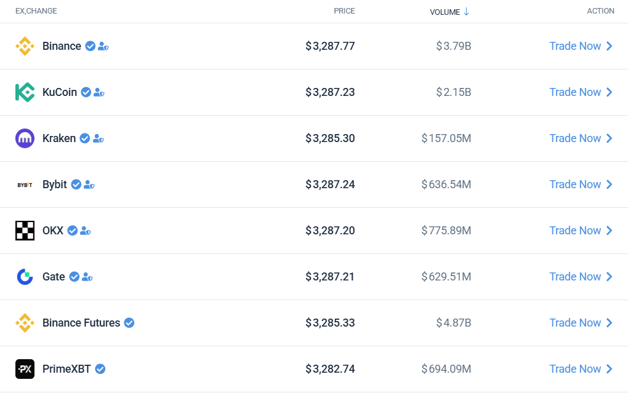The width and height of the screenshot is (628, 393).
Task: Click the Binance exchange logo icon
Action: 25,46
